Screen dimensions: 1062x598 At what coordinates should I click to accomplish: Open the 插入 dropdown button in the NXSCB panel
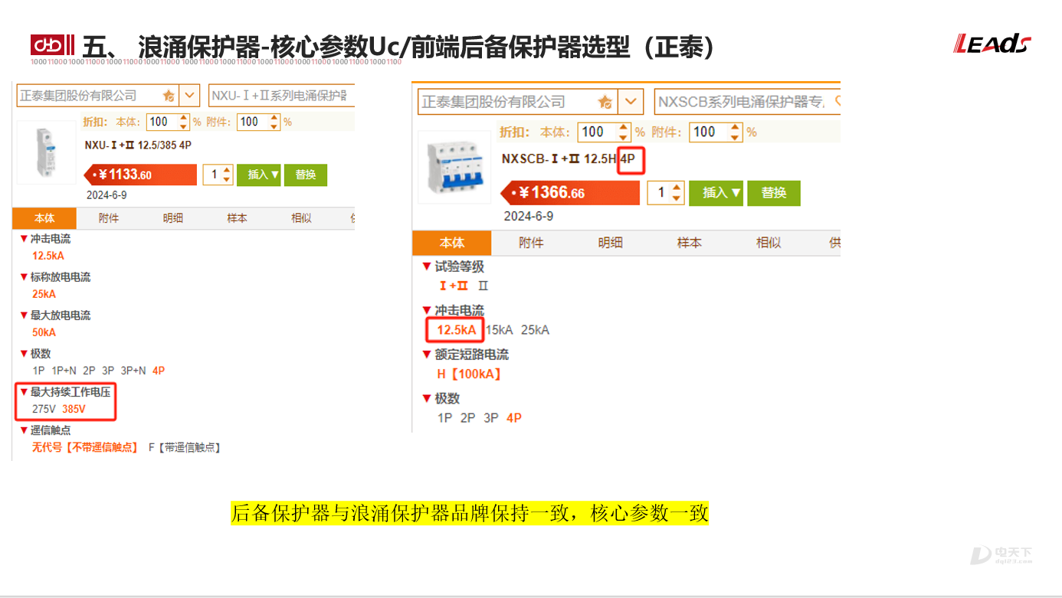(x=716, y=192)
